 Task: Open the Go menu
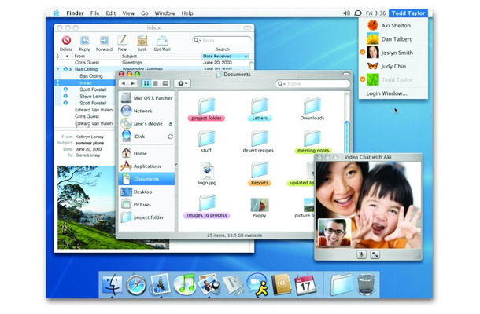(x=145, y=13)
